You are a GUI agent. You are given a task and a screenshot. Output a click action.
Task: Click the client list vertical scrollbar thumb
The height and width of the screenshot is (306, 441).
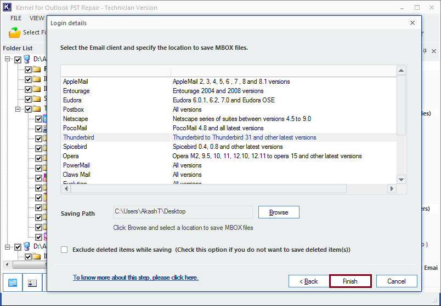coord(401,105)
